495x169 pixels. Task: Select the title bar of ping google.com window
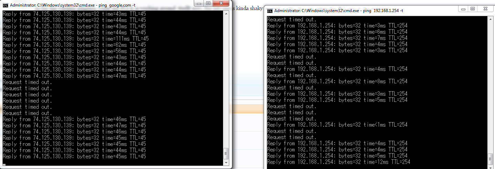(103, 5)
